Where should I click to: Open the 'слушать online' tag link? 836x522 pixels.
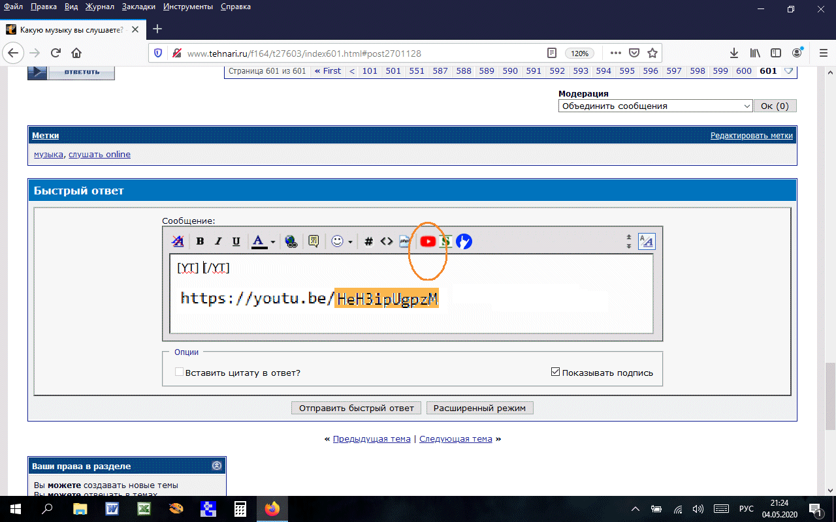point(99,155)
